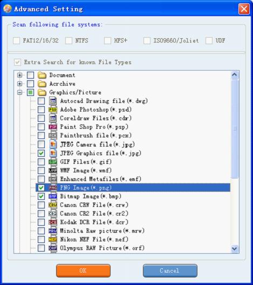The height and width of the screenshot is (285, 253).
Task: Click the PSP Paint Shop Pro icon
Action: click(53, 127)
